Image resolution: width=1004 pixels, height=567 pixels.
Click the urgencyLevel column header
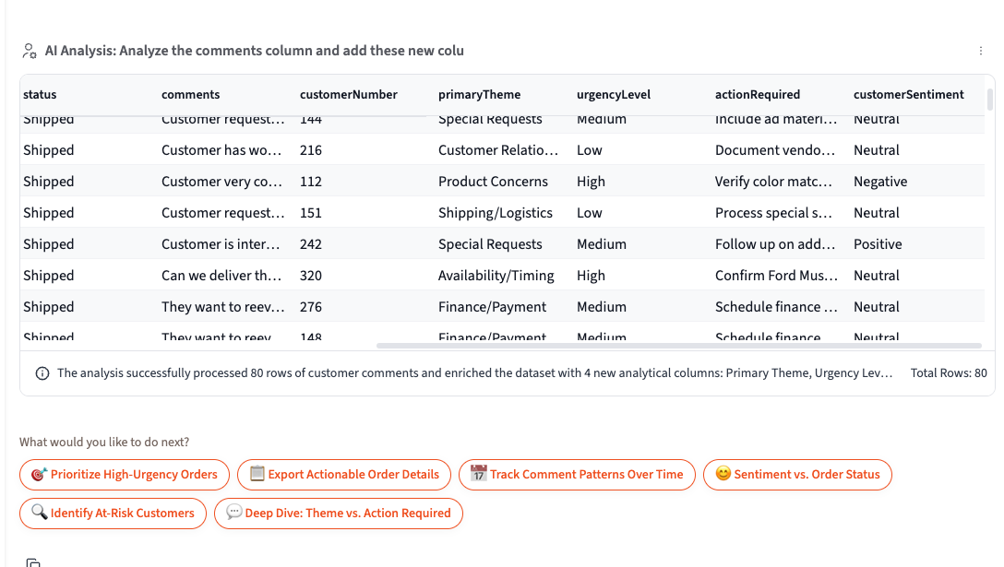pos(614,94)
